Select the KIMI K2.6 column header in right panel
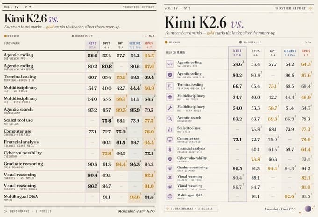 coord(237,53)
